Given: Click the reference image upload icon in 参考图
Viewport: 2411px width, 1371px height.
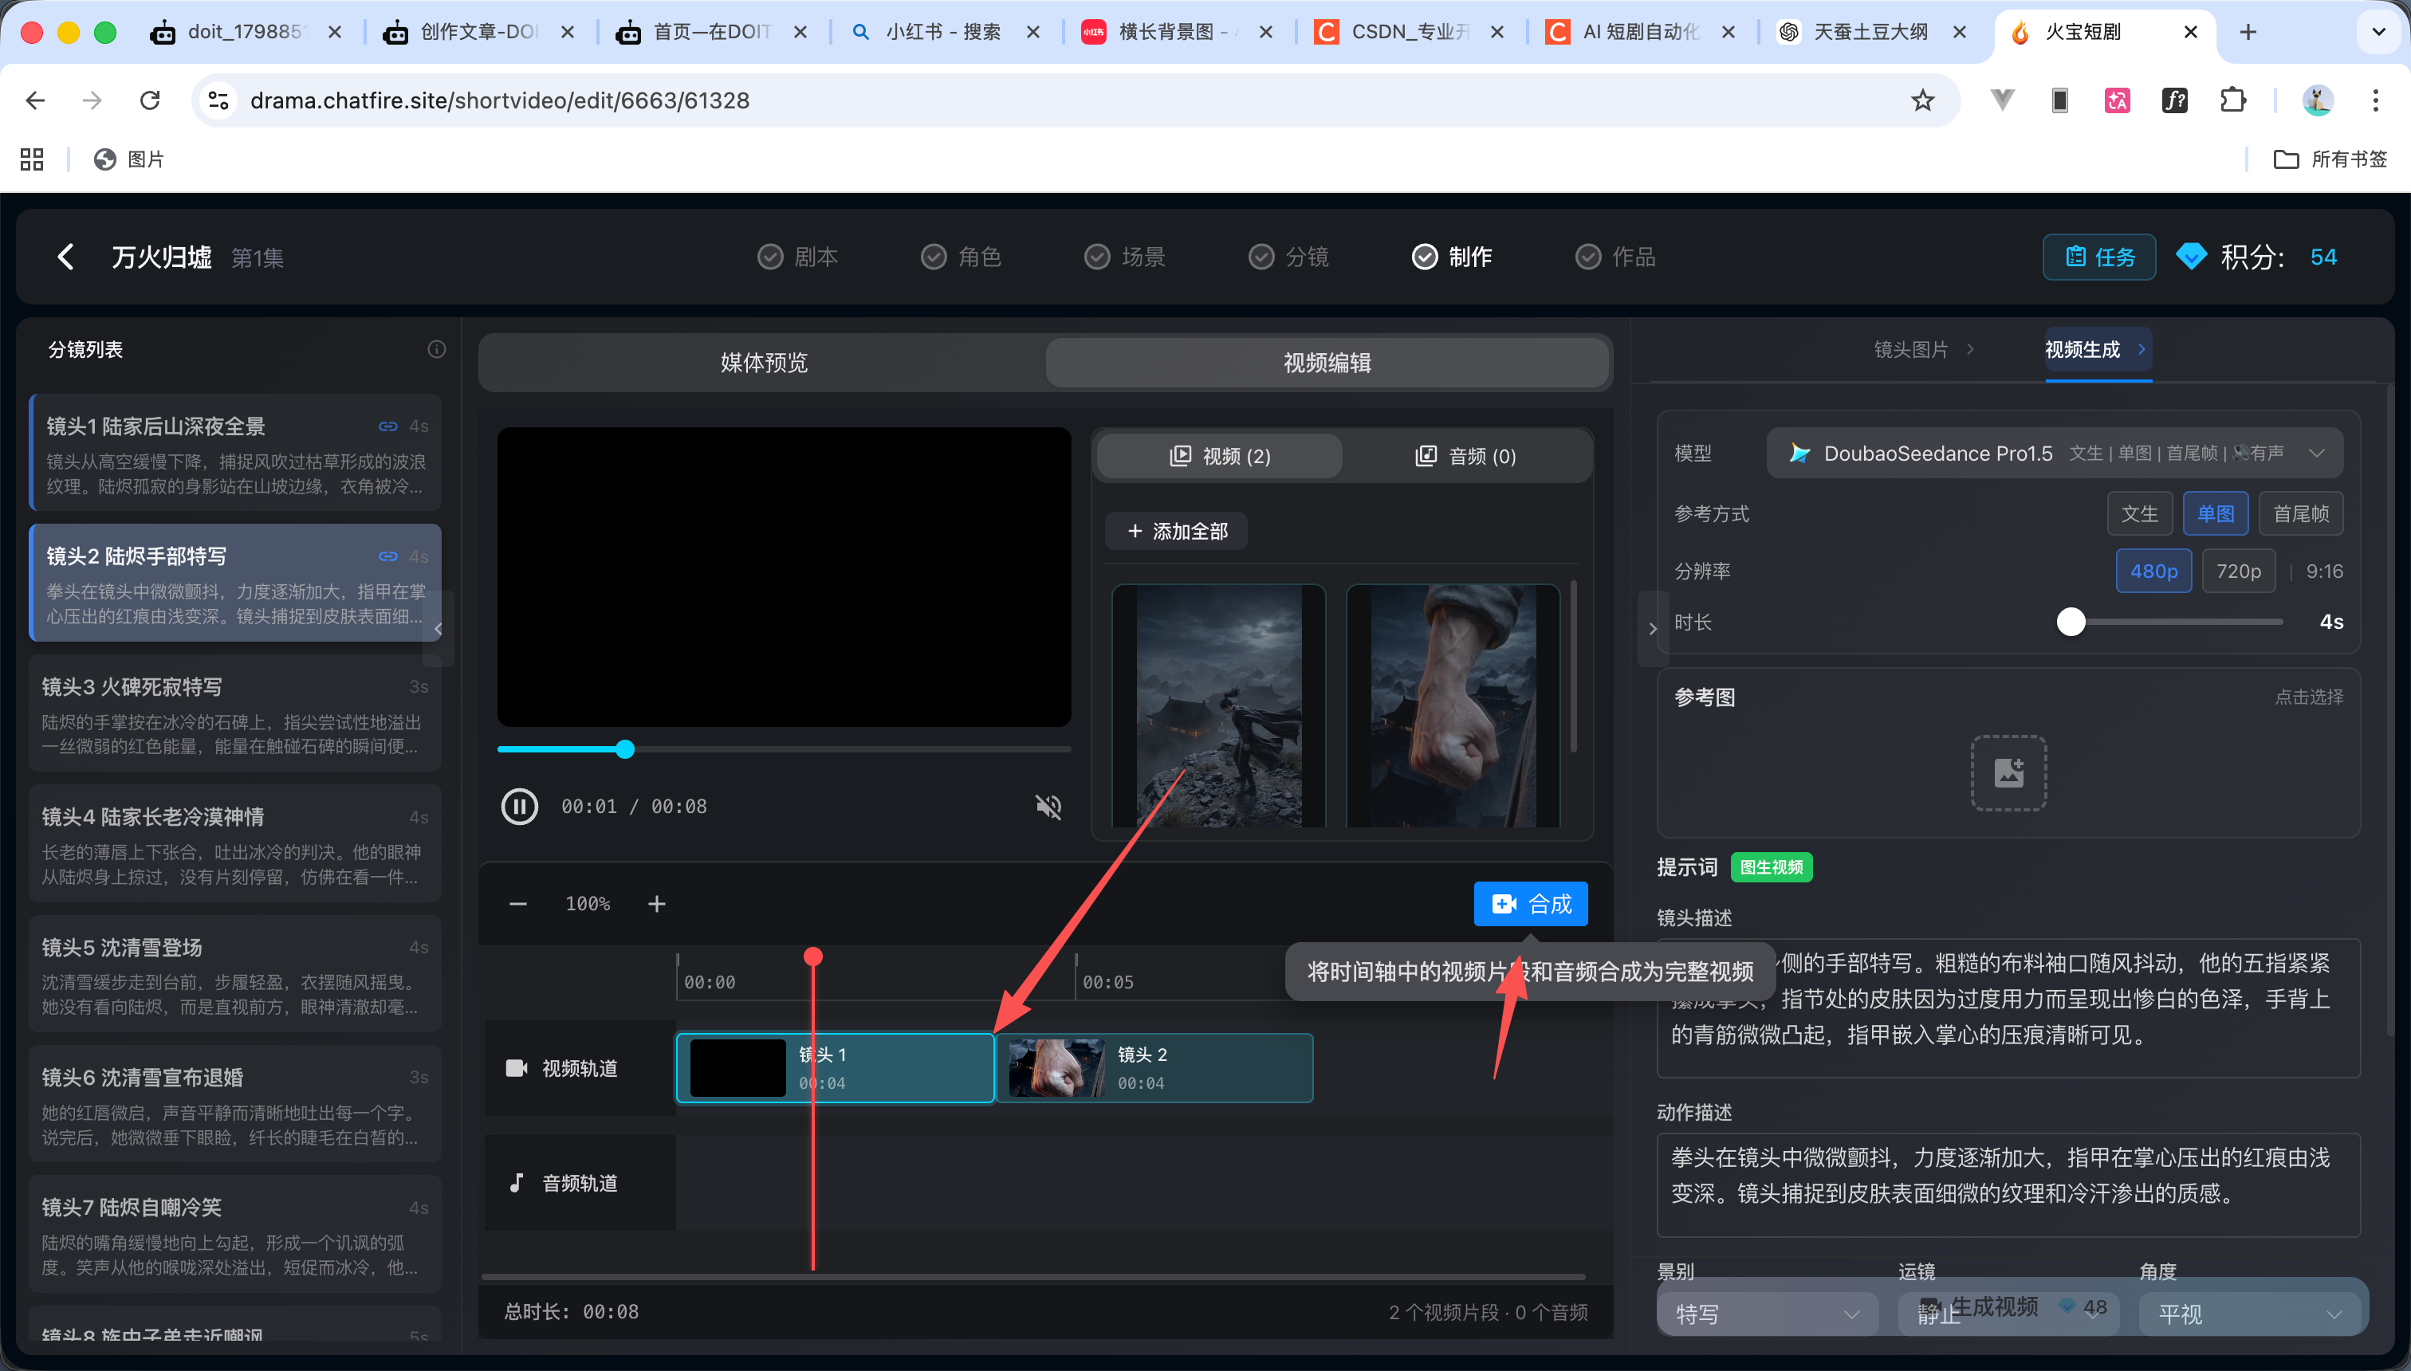Looking at the screenshot, I should coord(2008,773).
